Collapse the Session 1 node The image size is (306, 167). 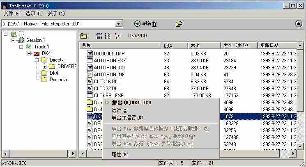pos(13,40)
